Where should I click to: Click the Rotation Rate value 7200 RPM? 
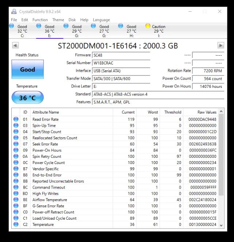point(208,71)
